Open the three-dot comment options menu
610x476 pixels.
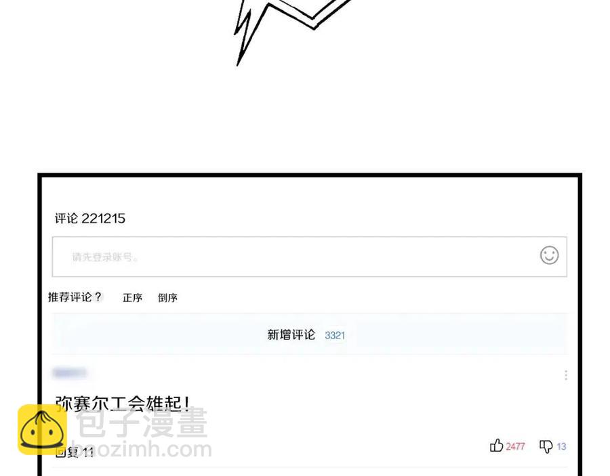tap(566, 375)
